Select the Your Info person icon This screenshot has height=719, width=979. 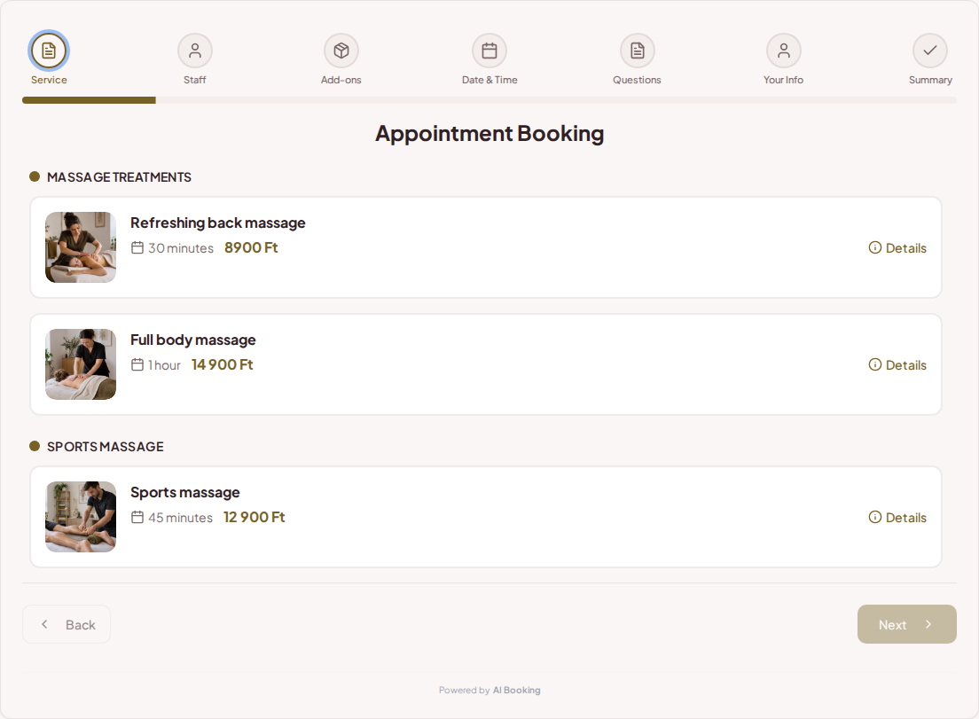784,51
